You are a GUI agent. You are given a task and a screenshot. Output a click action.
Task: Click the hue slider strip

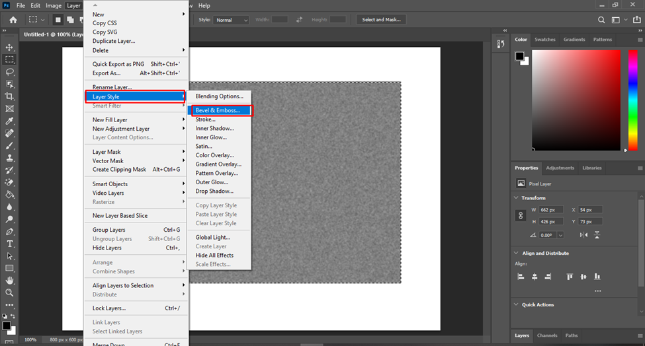tap(632, 100)
